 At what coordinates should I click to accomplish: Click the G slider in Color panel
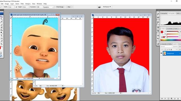click(x=172, y=34)
